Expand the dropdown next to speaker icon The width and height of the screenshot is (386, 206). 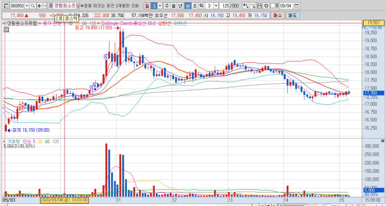pos(44,5)
